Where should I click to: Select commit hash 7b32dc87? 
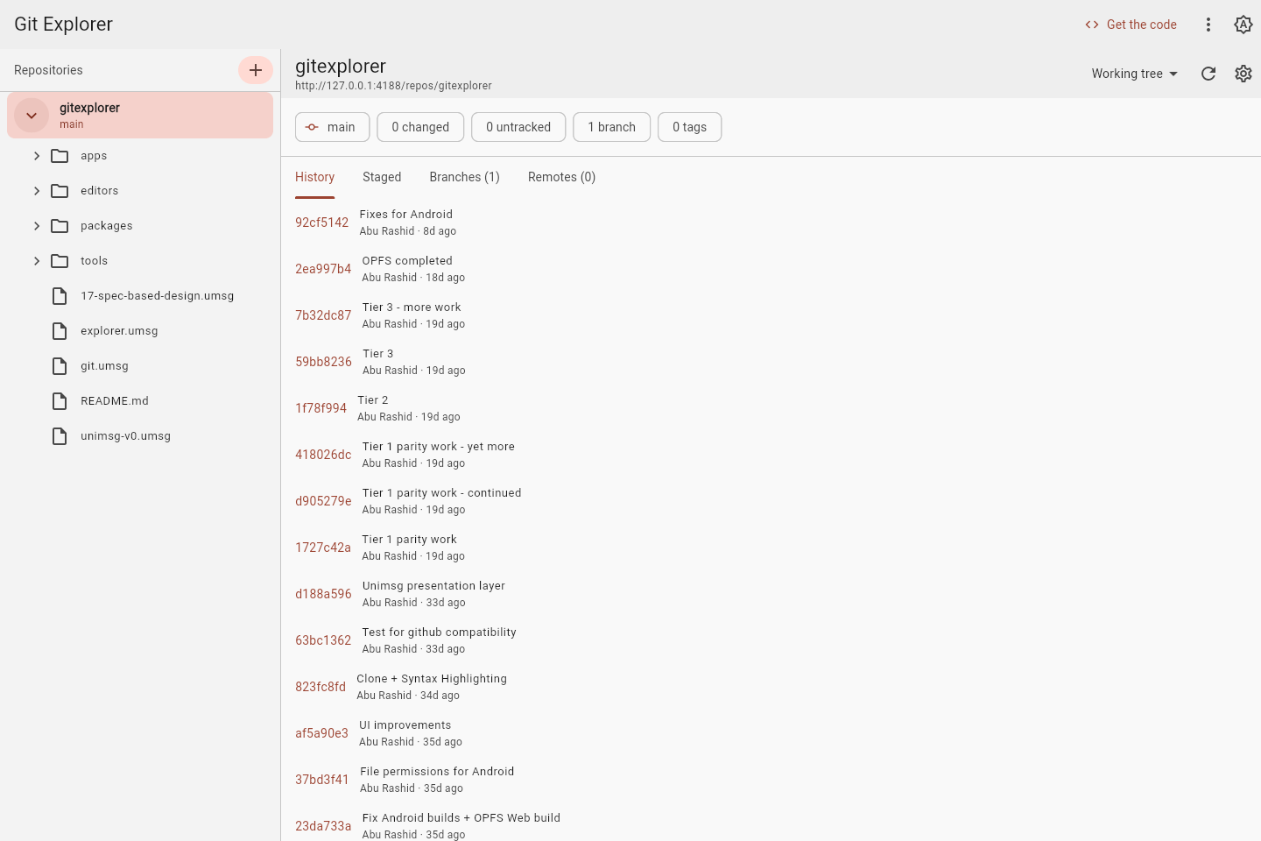(323, 315)
